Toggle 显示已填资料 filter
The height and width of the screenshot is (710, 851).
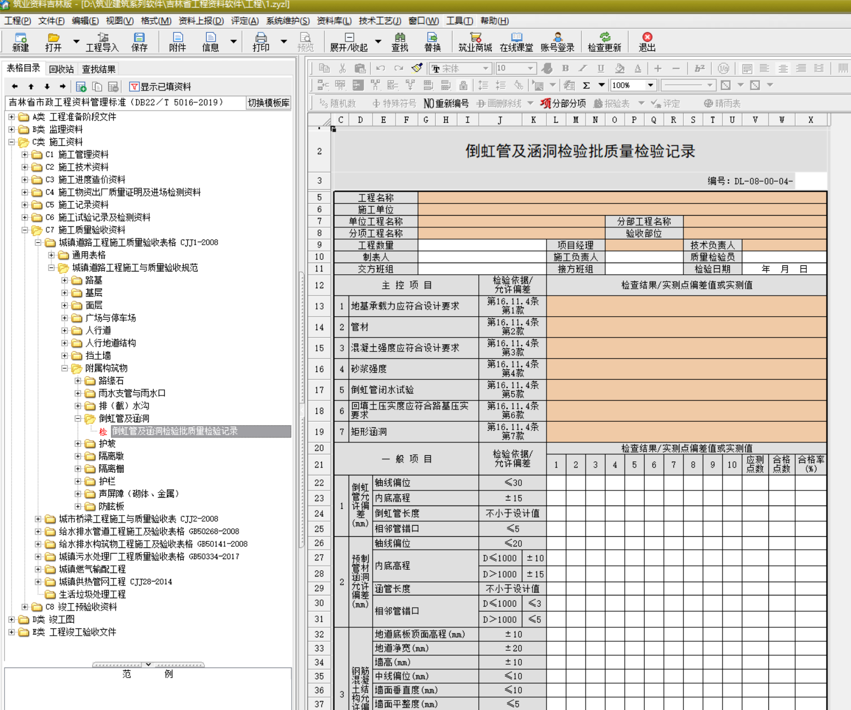pos(160,87)
